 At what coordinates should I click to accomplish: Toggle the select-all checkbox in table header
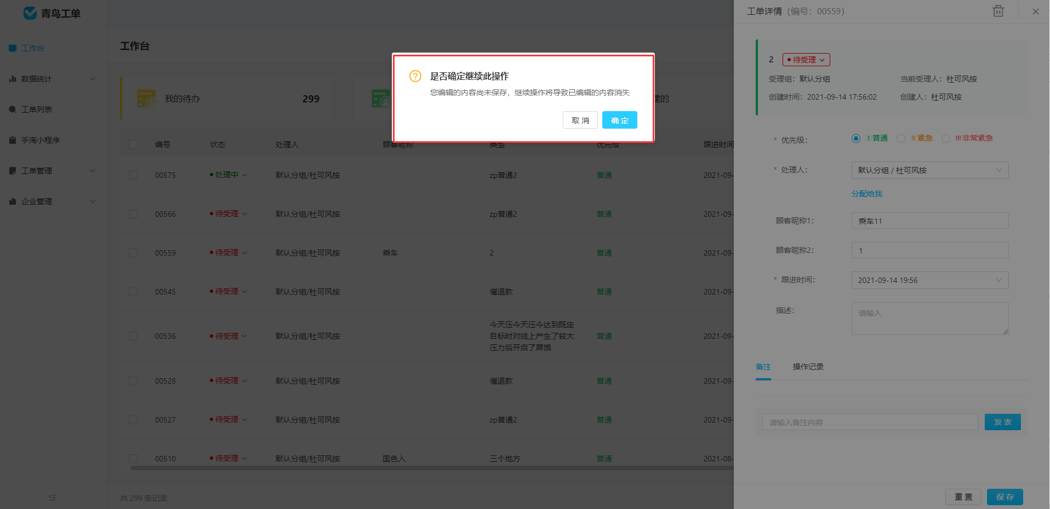(133, 144)
